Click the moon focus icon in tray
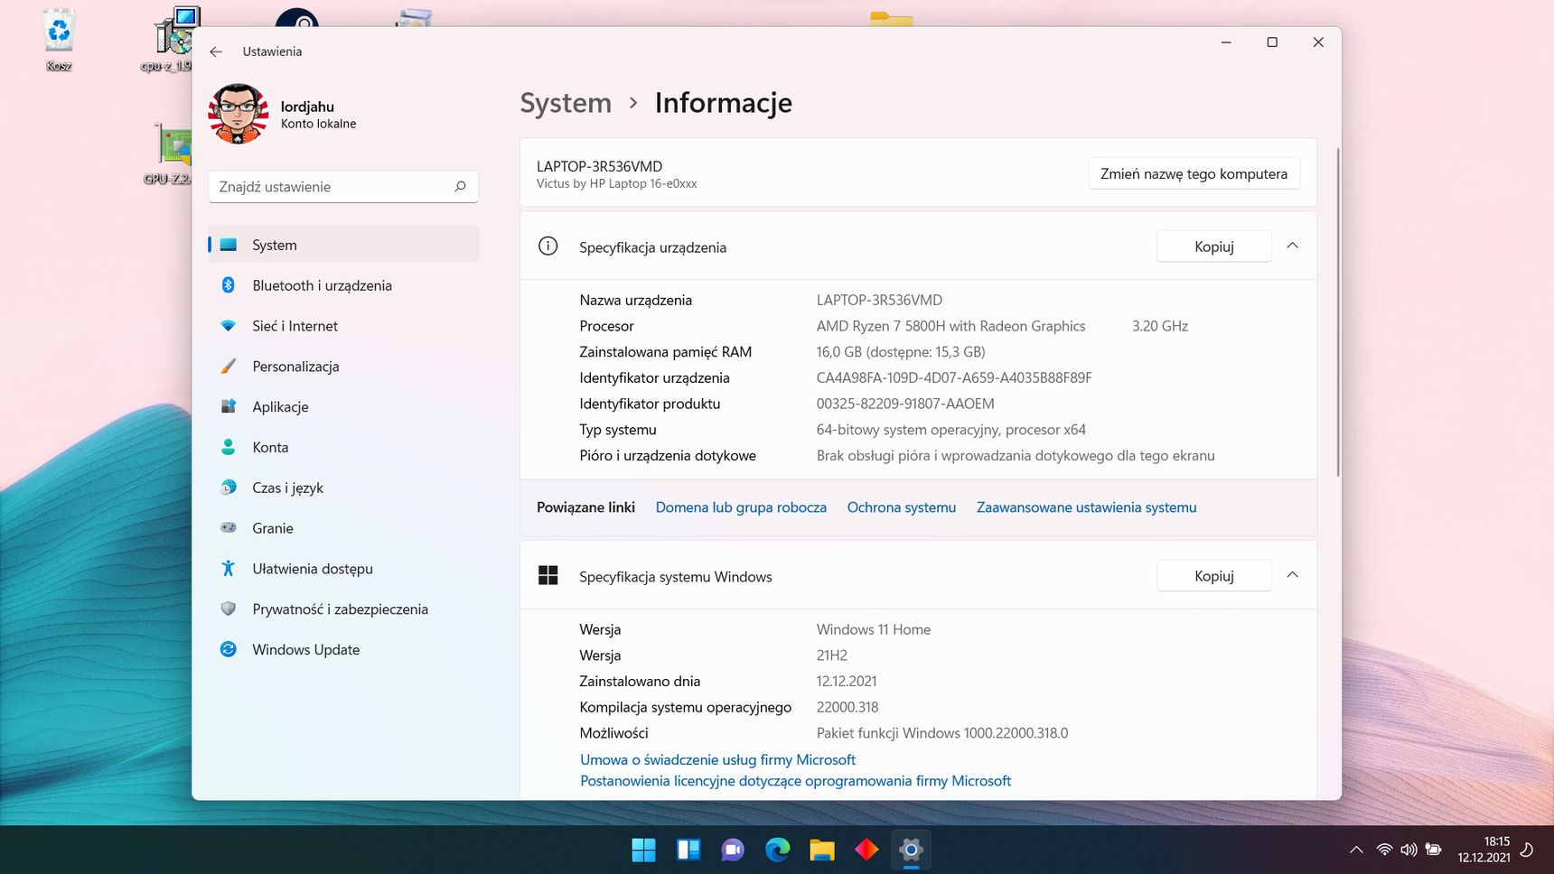Image resolution: width=1554 pixels, height=874 pixels. [x=1527, y=850]
